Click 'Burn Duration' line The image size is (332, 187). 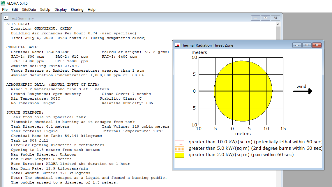click(70, 164)
